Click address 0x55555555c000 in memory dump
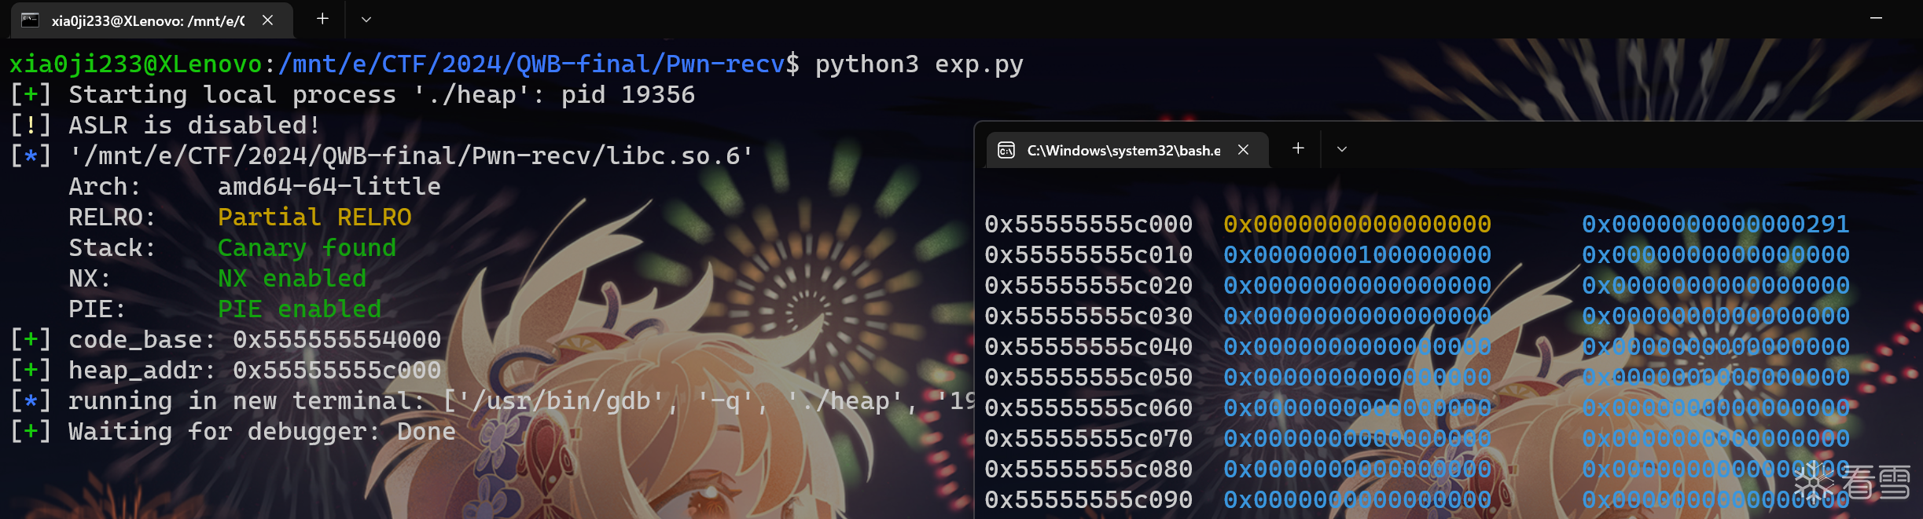The height and width of the screenshot is (519, 1923). pos(1089,225)
